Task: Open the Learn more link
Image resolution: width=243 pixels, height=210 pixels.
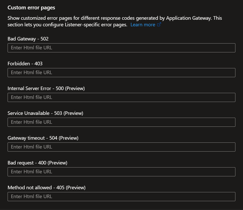Action: coord(143,25)
